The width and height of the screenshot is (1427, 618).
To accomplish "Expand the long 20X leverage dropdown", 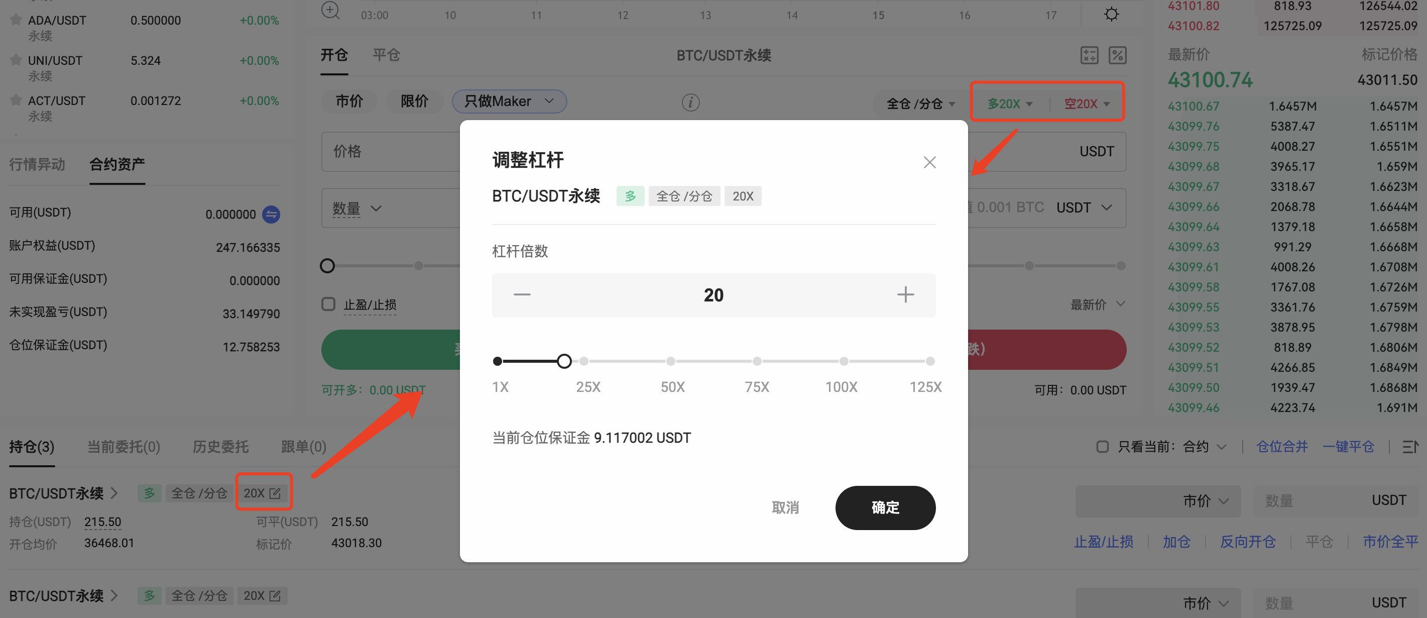I will point(1010,104).
